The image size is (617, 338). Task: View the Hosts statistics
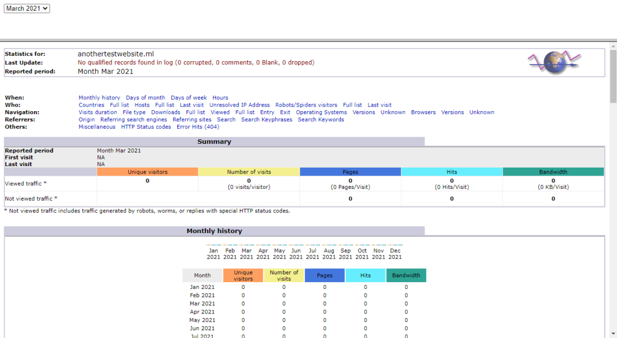coord(141,105)
